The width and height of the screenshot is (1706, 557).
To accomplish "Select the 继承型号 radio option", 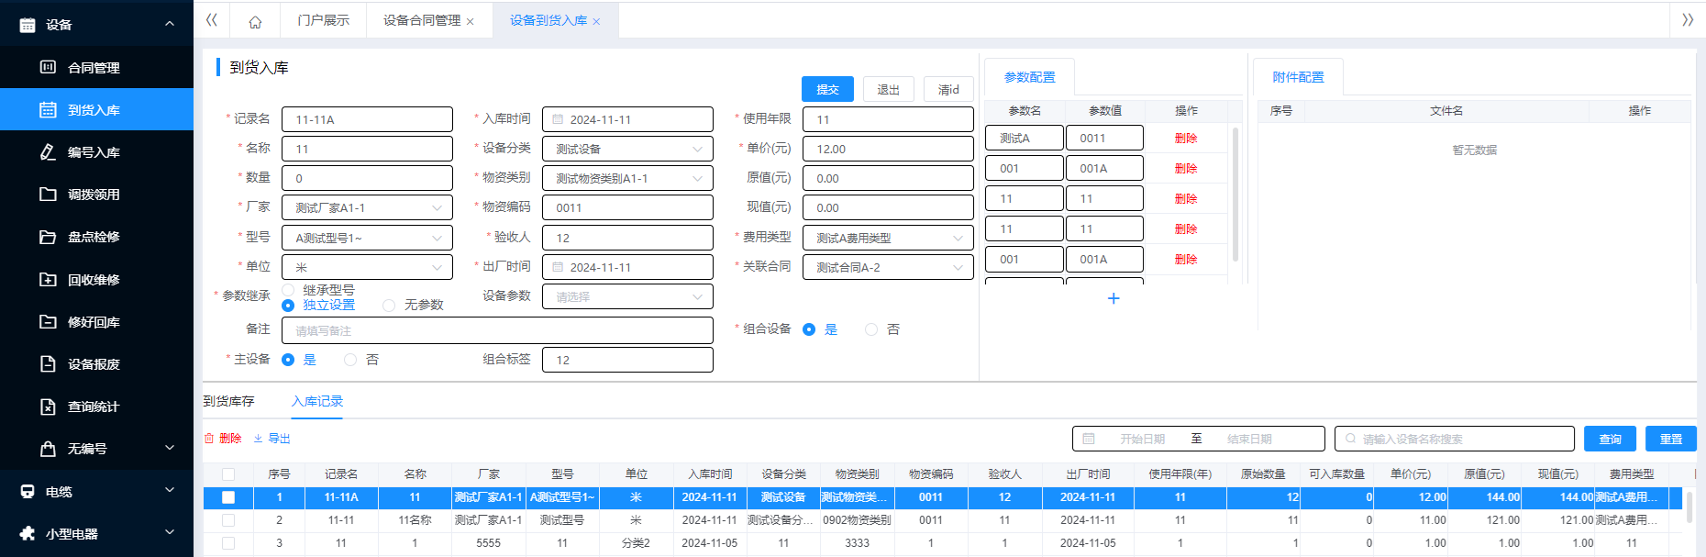I will (x=288, y=290).
